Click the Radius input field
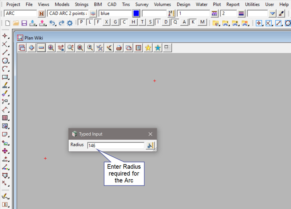 [116, 145]
